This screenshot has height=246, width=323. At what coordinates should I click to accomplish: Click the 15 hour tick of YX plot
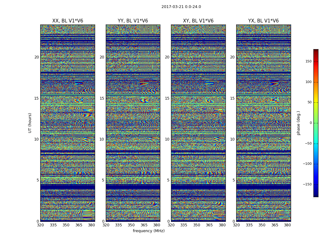(232, 98)
